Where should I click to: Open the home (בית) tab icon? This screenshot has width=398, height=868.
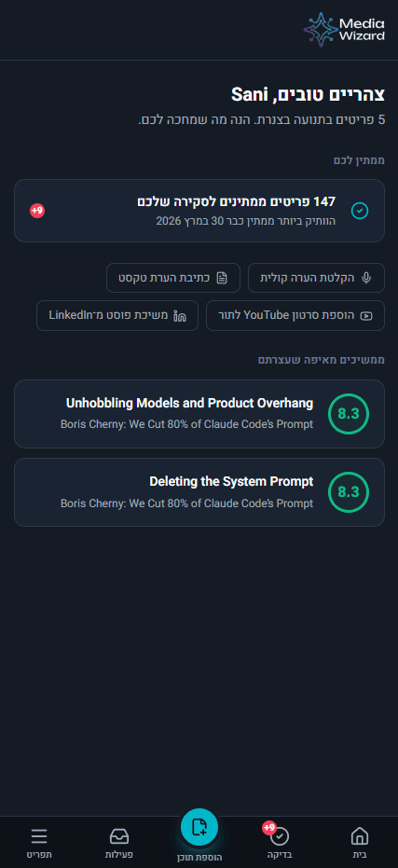[360, 836]
